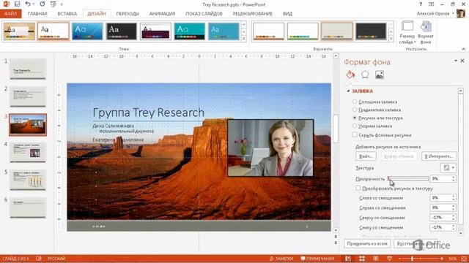Switch to the РЕЦЕНЗИРОВАНИЕ tab
Viewport: 469px width, 263px height.
pos(252,14)
